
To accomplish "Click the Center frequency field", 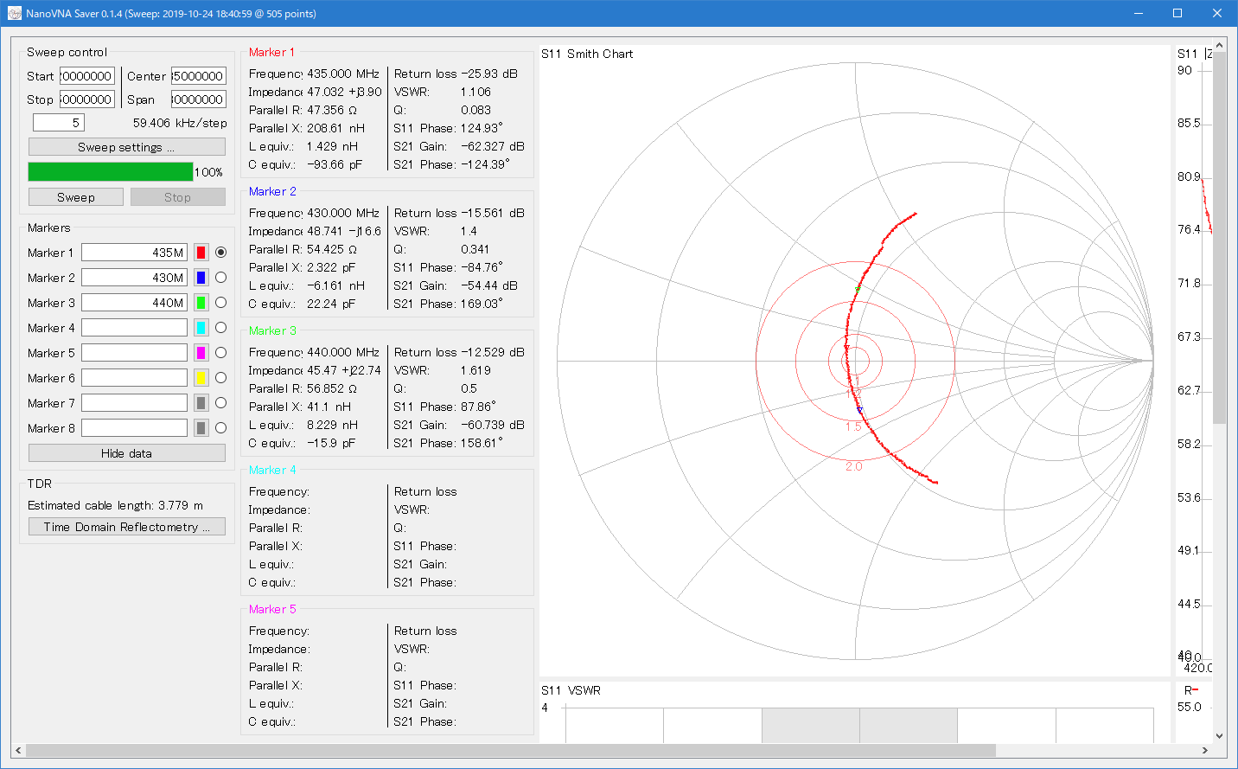I will 199,76.
